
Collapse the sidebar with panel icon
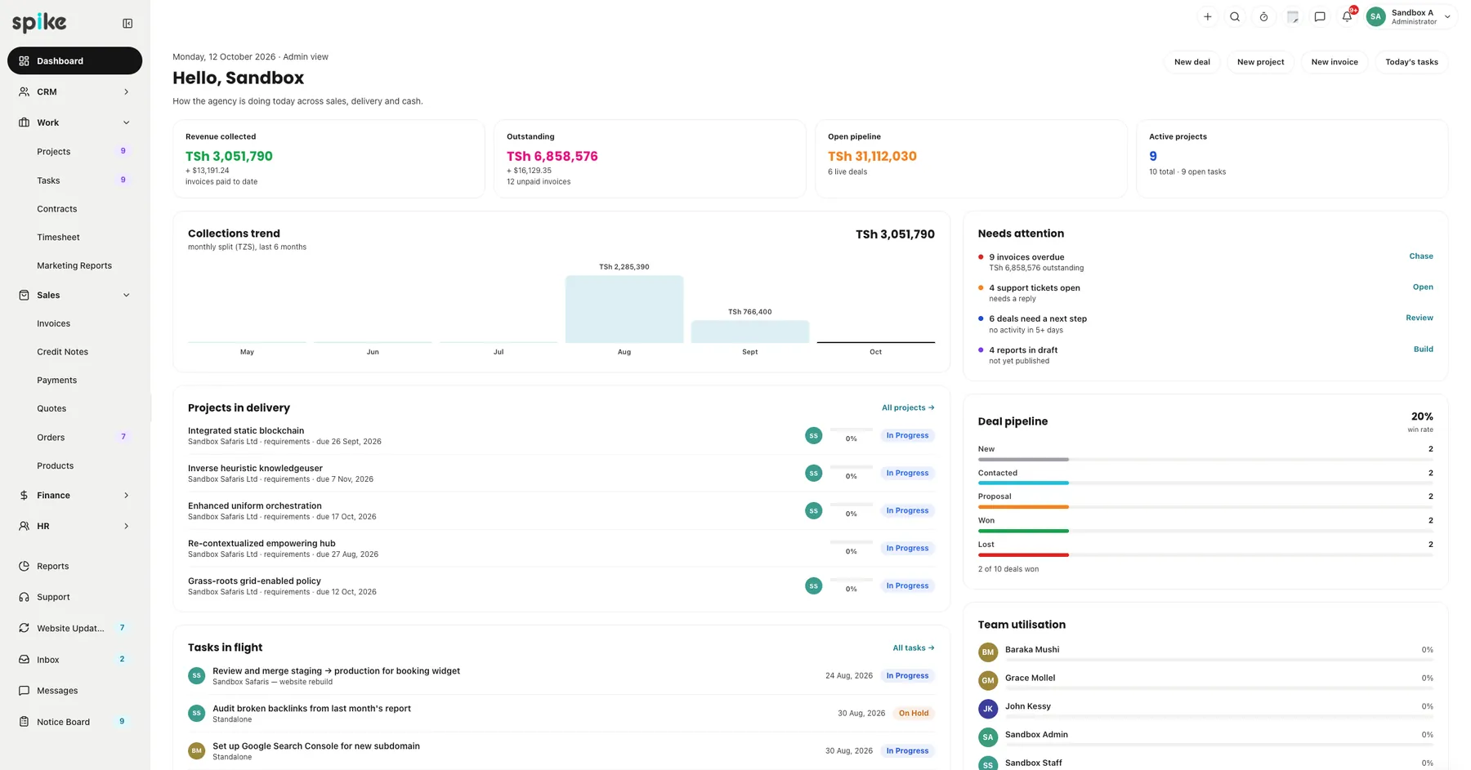click(x=127, y=24)
